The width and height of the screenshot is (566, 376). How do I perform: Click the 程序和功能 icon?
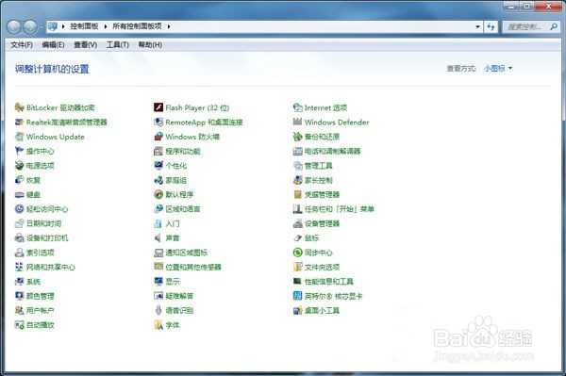(x=158, y=151)
